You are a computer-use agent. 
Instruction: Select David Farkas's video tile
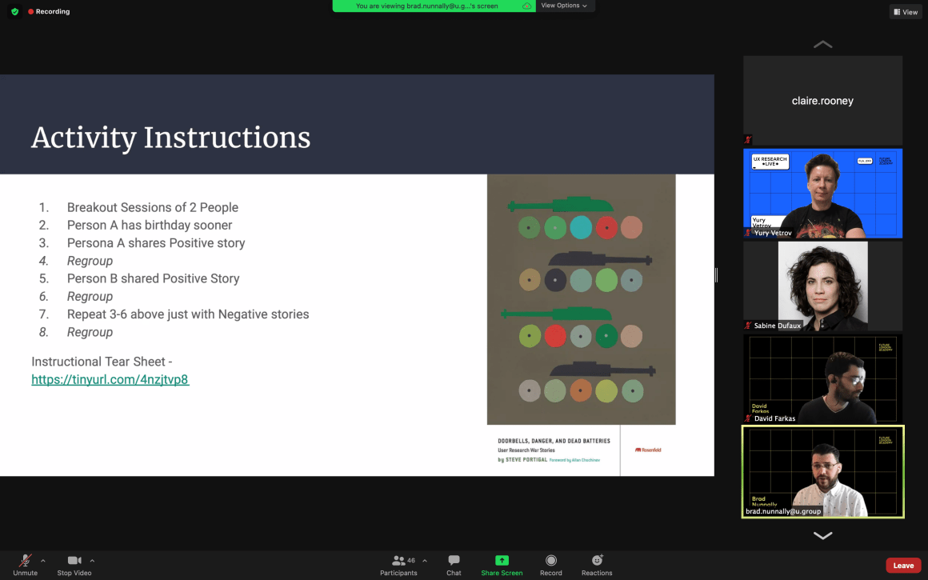coord(822,378)
